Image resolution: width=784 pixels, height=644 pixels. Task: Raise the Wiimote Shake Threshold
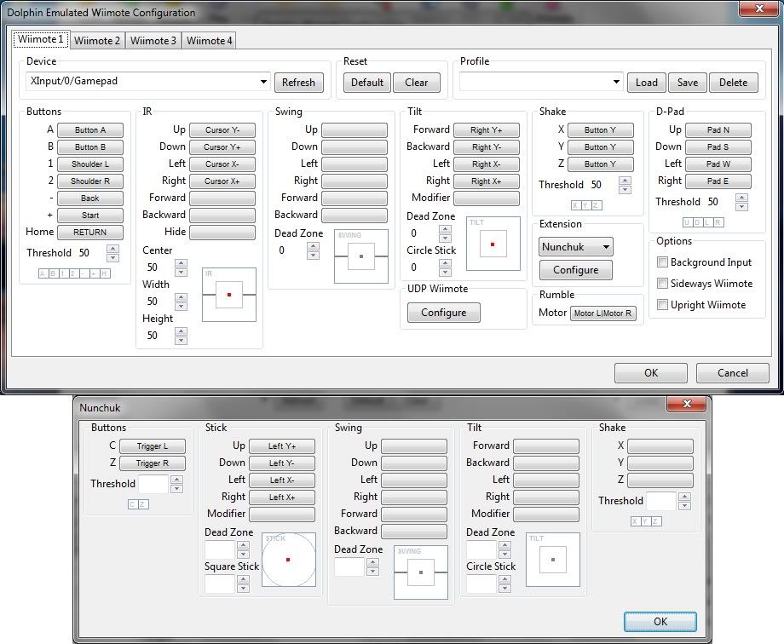[625, 181]
